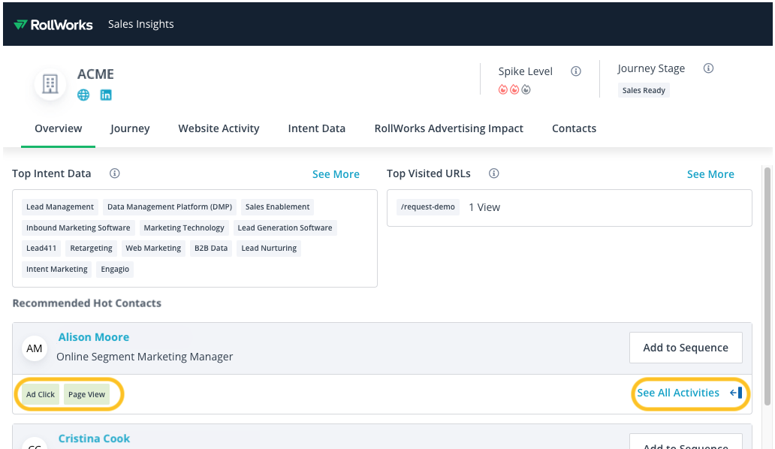Viewport: 775px width, 449px height.
Task: Click See More for Top Visited URLs
Action: pos(710,174)
